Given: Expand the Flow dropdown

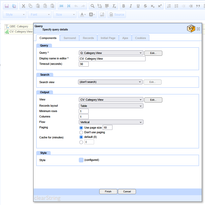Looking at the screenshot, I should click(x=111, y=122).
